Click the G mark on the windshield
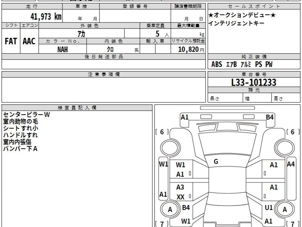The image size is (302, 227). click(216, 162)
